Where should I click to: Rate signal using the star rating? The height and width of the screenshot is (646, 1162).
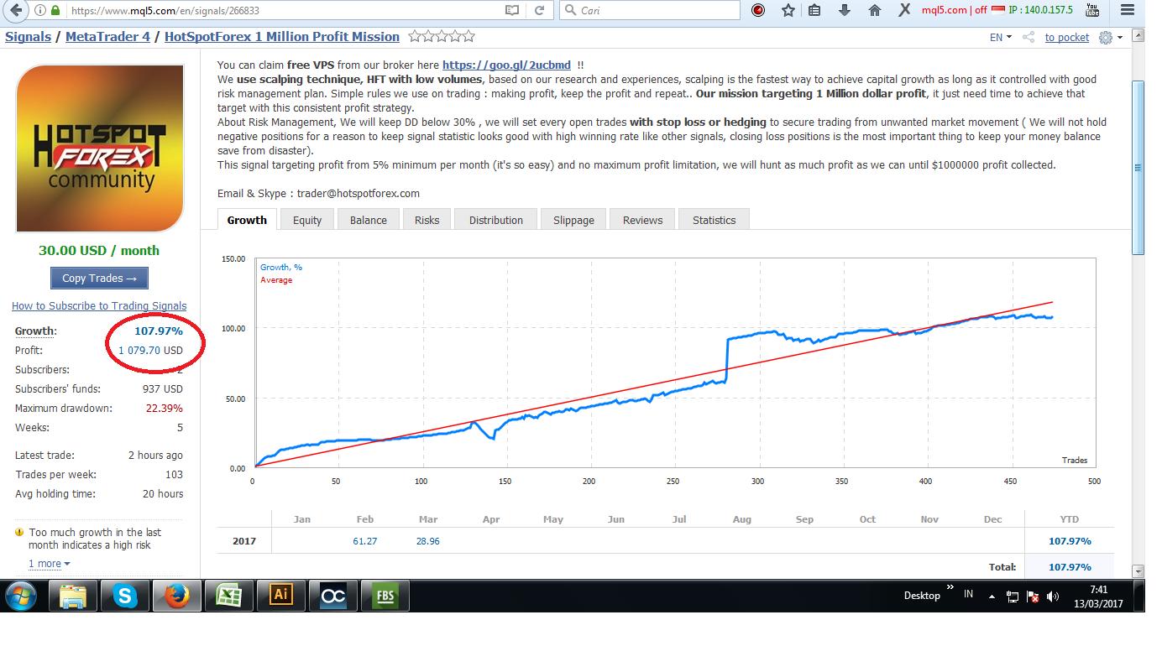(x=442, y=37)
